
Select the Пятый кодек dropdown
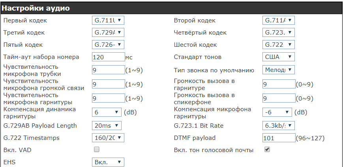click(108, 44)
